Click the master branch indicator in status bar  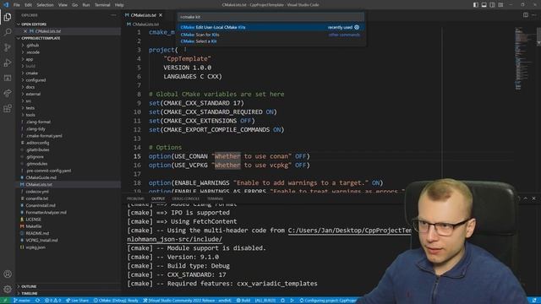click(x=22, y=301)
